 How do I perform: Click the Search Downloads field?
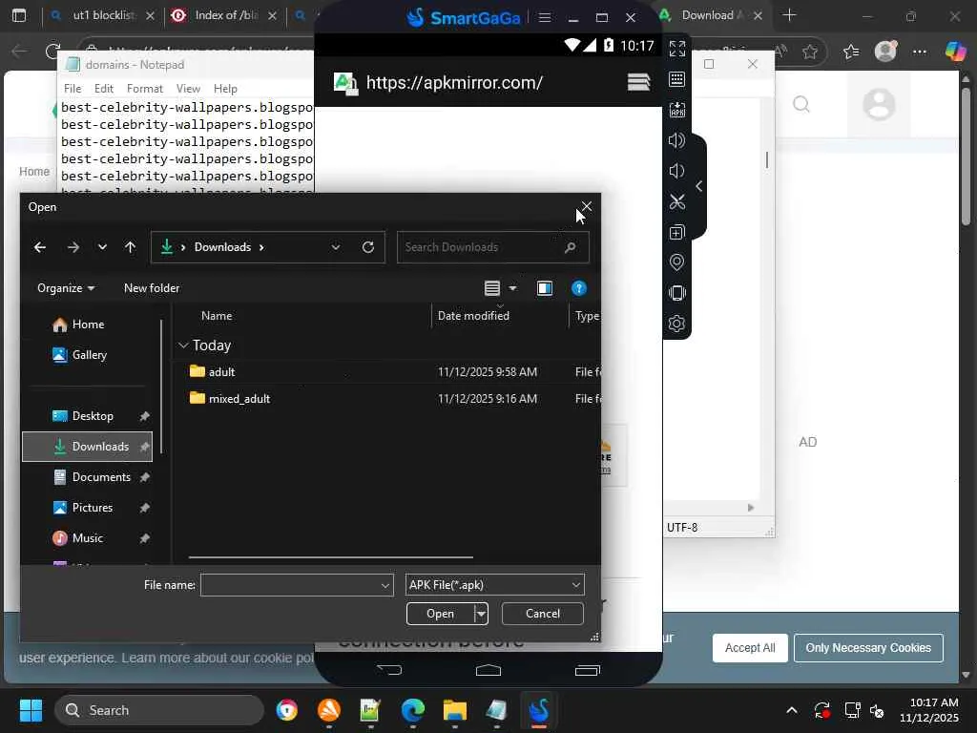(492, 247)
